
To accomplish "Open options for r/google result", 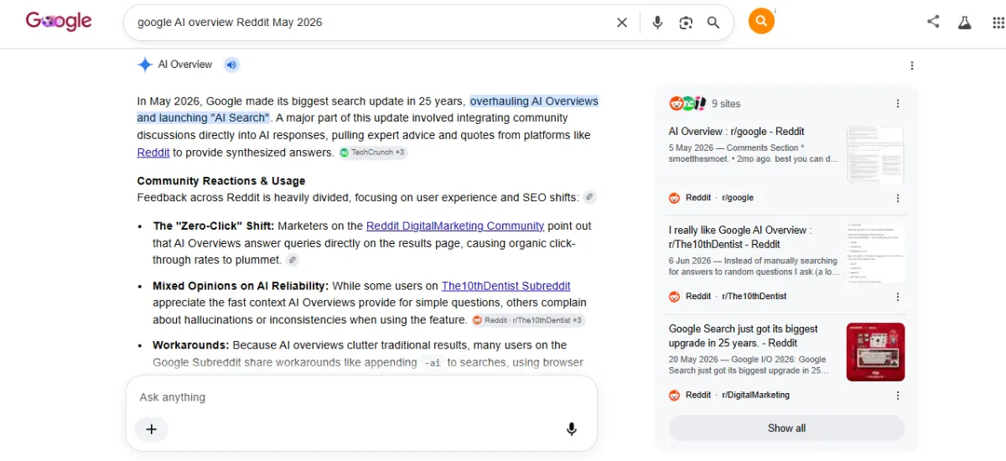I will (x=898, y=198).
